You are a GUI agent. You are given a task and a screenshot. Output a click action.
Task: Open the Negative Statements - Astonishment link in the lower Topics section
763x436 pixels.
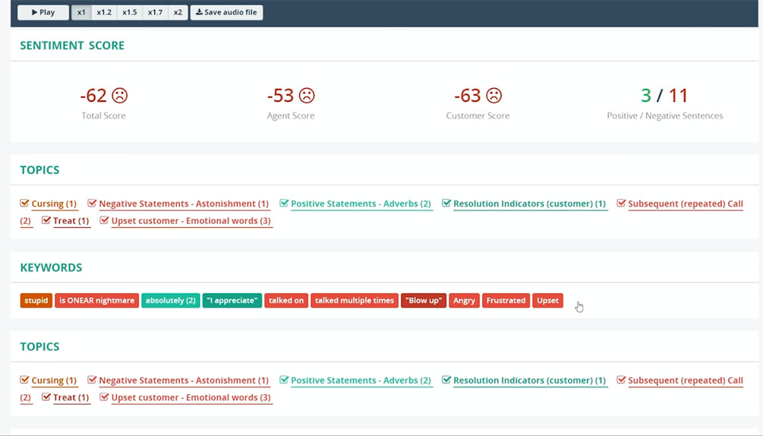(x=184, y=381)
